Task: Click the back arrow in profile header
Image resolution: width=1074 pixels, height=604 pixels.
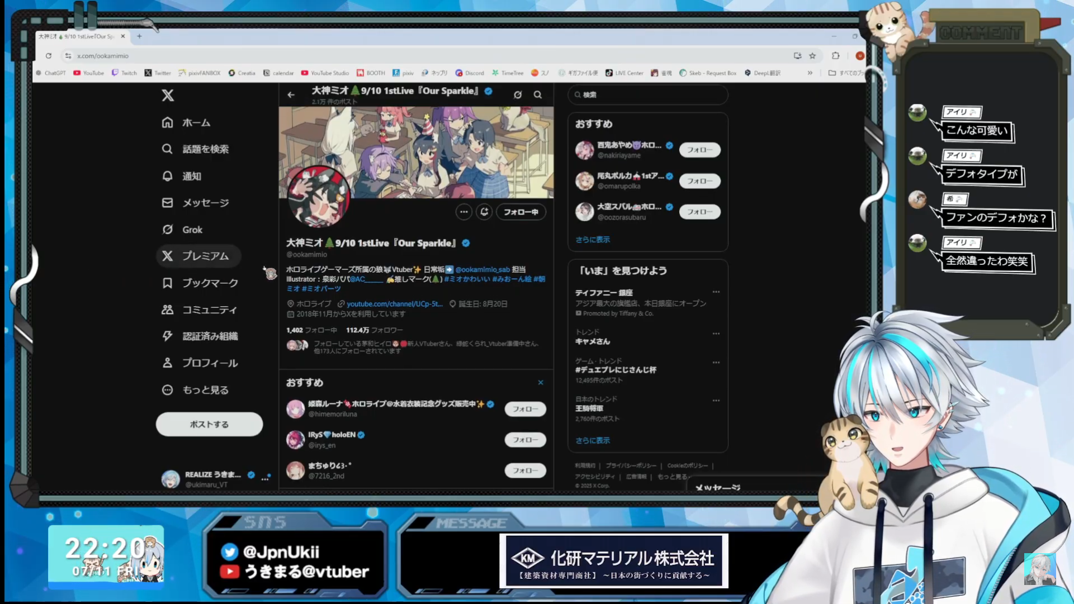Action: click(x=291, y=95)
